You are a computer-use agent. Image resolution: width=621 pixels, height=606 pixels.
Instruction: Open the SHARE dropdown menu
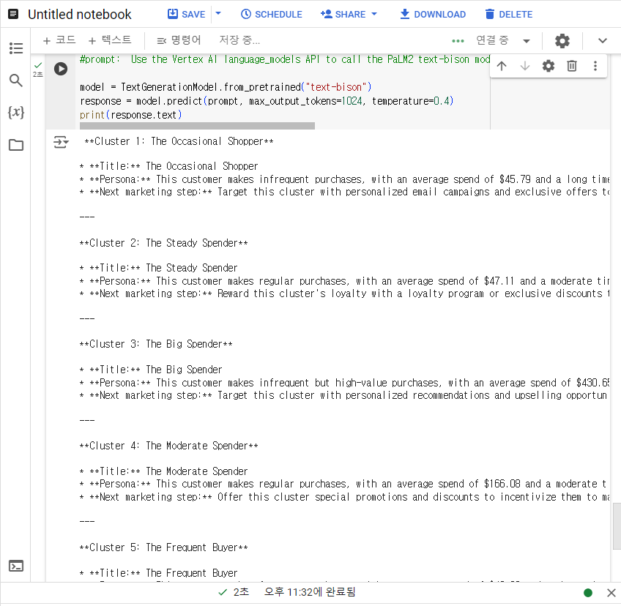click(349, 14)
